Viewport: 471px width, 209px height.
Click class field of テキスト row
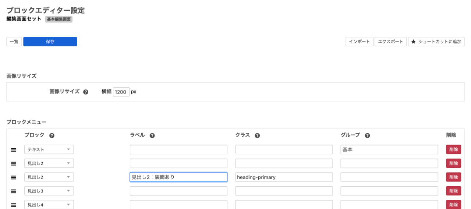point(284,149)
